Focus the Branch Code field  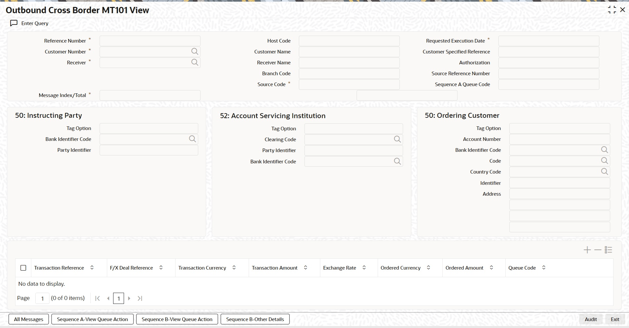point(349,74)
